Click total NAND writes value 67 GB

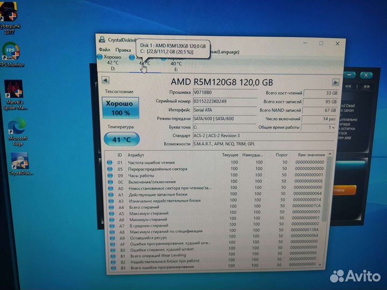point(320,110)
